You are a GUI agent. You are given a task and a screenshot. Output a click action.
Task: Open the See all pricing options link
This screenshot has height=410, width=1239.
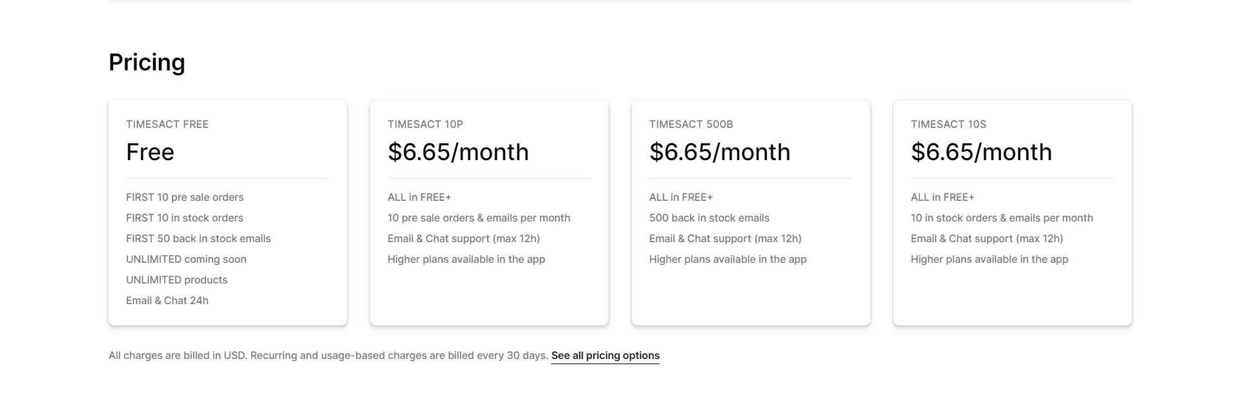click(605, 356)
